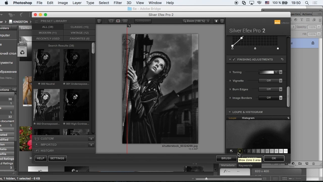Screen dimensions: 323x182
Task: Create a new layer in Photoshop Layers panel
Action: [x=307, y=164]
